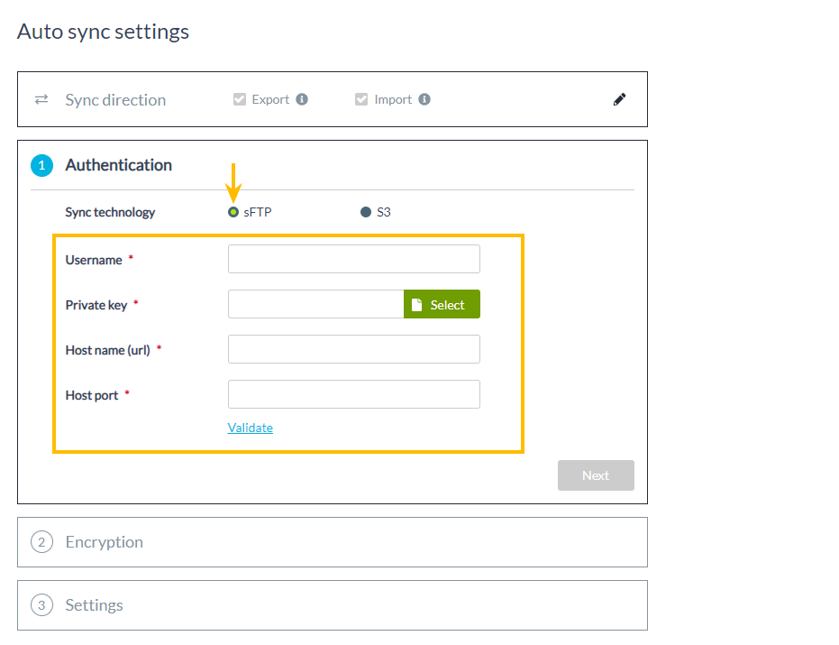Click the Validate link
Viewport: 839px width, 645px height.
click(251, 428)
